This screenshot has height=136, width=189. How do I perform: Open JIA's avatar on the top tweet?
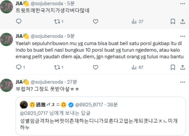[x=7, y=8]
